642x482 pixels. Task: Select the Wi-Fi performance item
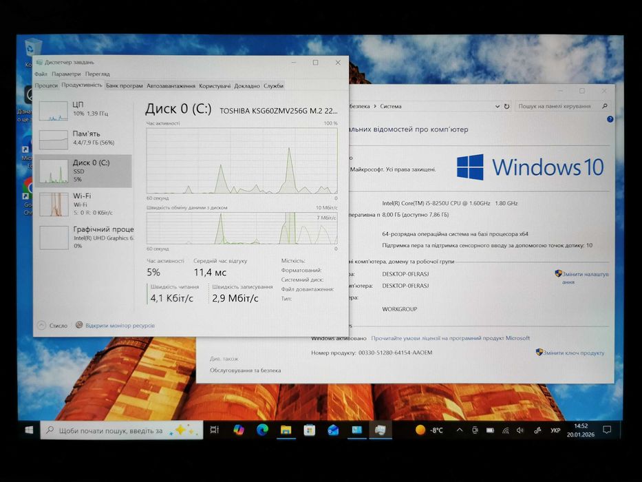83,204
